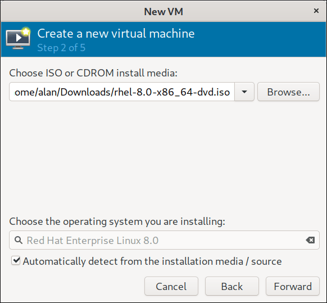This screenshot has width=327, height=303.
Task: Focus the Red Hat Enterprise Linux 8.0 field
Action: click(164, 240)
